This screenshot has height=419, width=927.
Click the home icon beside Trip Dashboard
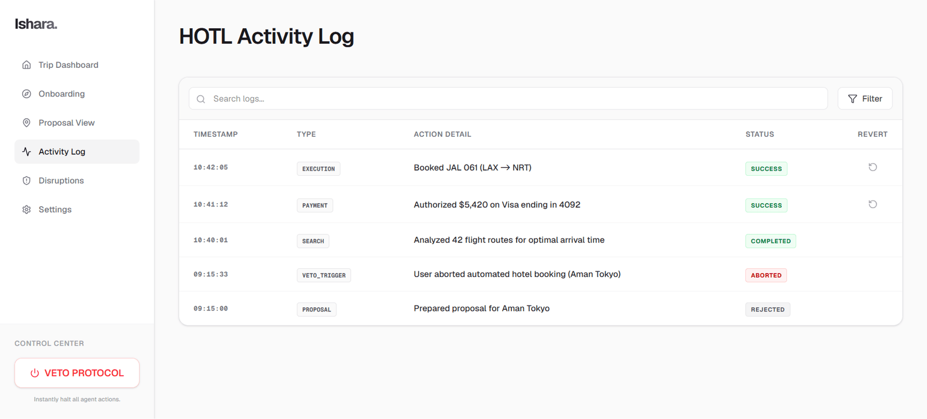[x=26, y=65]
